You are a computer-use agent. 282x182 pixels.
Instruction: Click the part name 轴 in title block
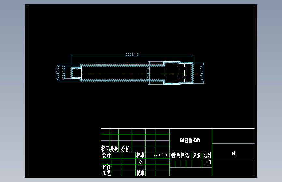click(234, 154)
